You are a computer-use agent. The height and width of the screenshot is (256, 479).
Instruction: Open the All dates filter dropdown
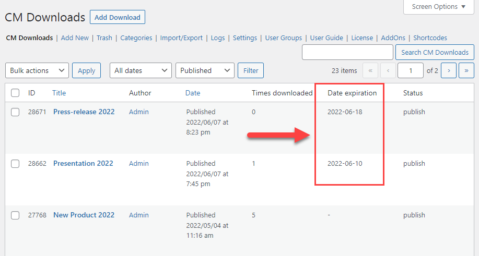coord(141,70)
